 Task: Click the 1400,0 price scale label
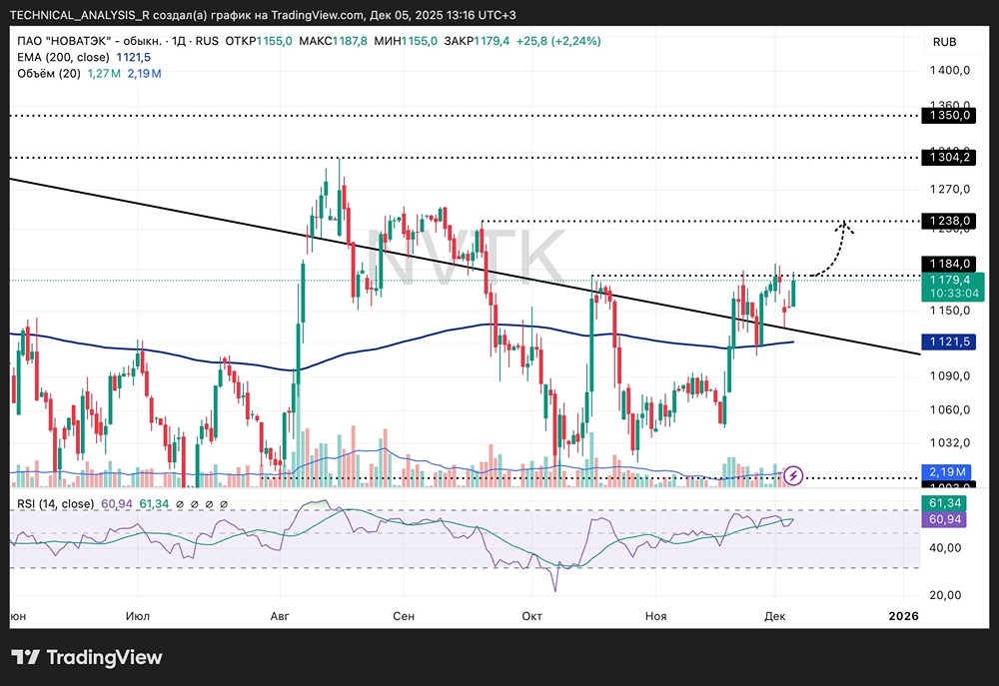[x=949, y=70]
